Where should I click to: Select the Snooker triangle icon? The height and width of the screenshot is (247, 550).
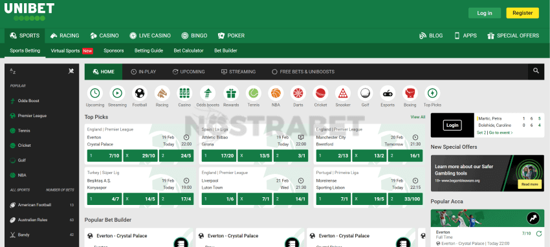[343, 93]
